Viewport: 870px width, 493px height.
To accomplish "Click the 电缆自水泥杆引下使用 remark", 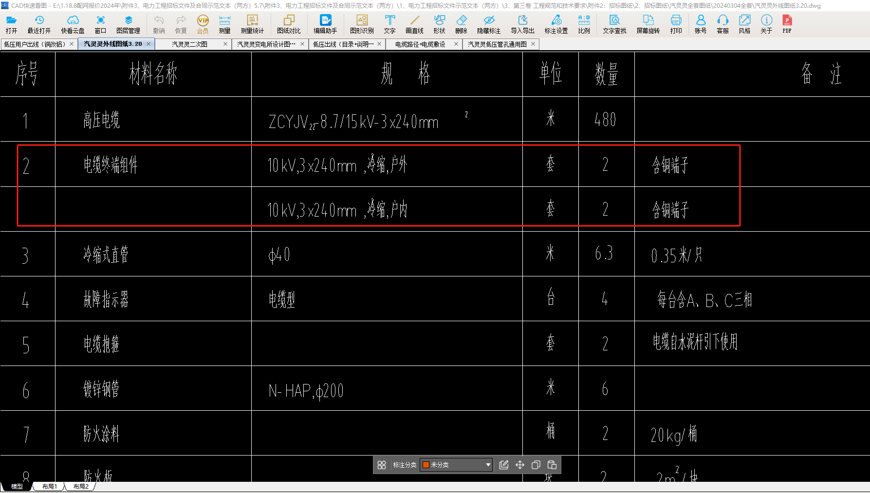I will click(695, 342).
